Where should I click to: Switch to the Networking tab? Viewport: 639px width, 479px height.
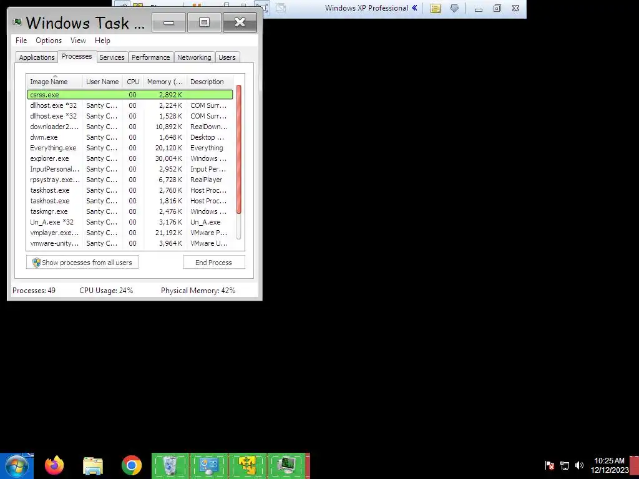[194, 57]
